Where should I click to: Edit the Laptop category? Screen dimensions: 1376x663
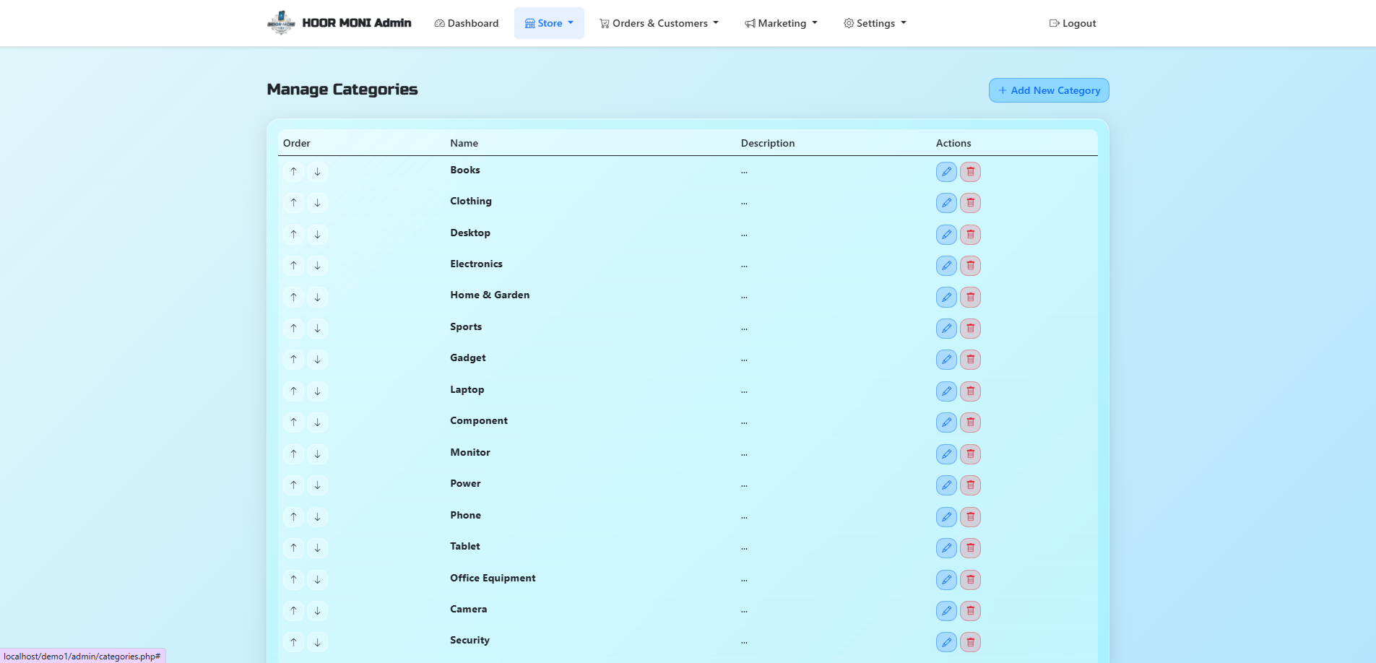[x=946, y=391]
